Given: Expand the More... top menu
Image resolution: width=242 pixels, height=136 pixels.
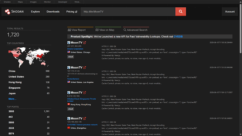Looking at the screenshot, I should [x=77, y=2].
